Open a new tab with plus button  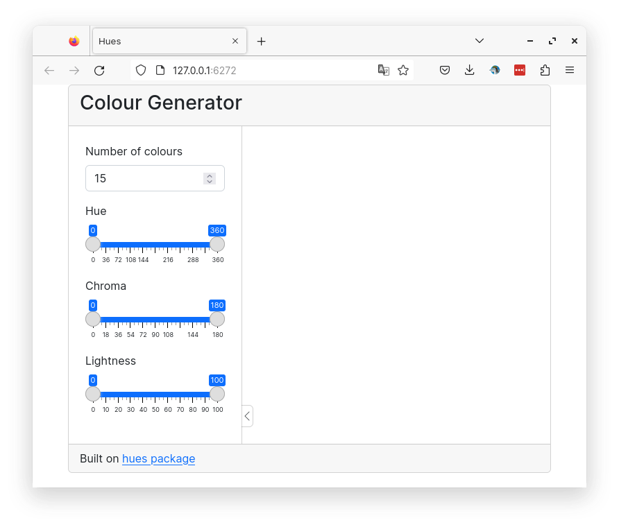[x=262, y=42]
